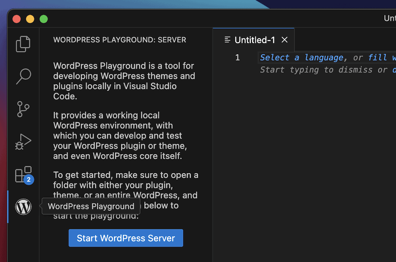The image size is (396, 262).
Task: Select the WordPress Playground activity bar icon
Action: (x=23, y=207)
